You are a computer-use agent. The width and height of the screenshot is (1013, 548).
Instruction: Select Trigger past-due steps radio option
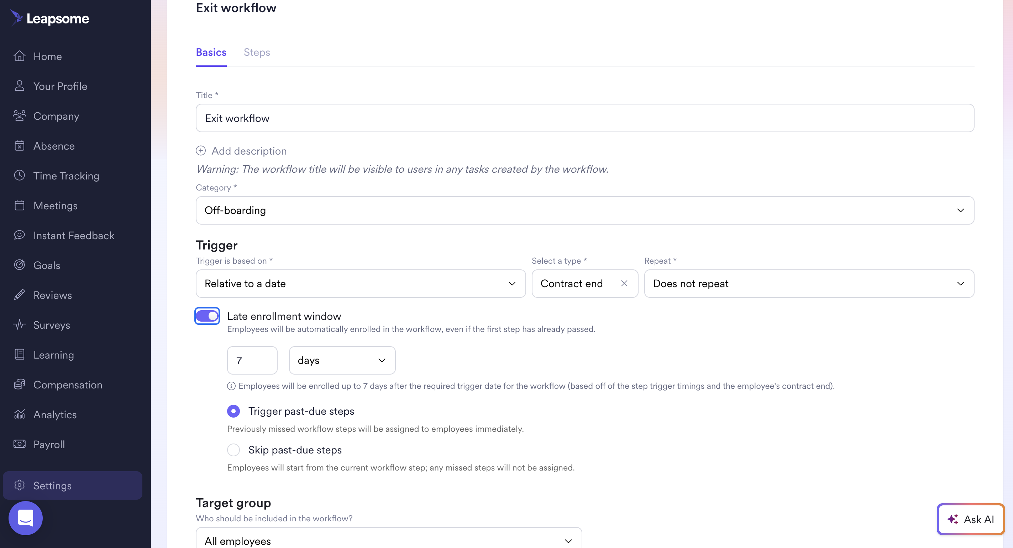coord(233,411)
